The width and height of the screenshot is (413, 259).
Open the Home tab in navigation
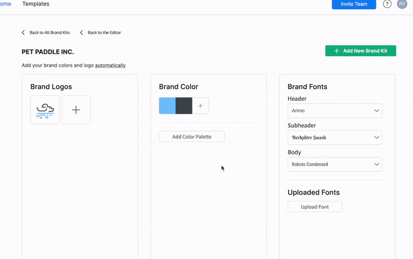[5, 4]
